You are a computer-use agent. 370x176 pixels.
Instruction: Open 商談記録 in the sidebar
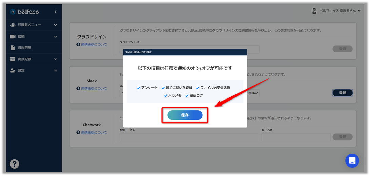[34, 59]
